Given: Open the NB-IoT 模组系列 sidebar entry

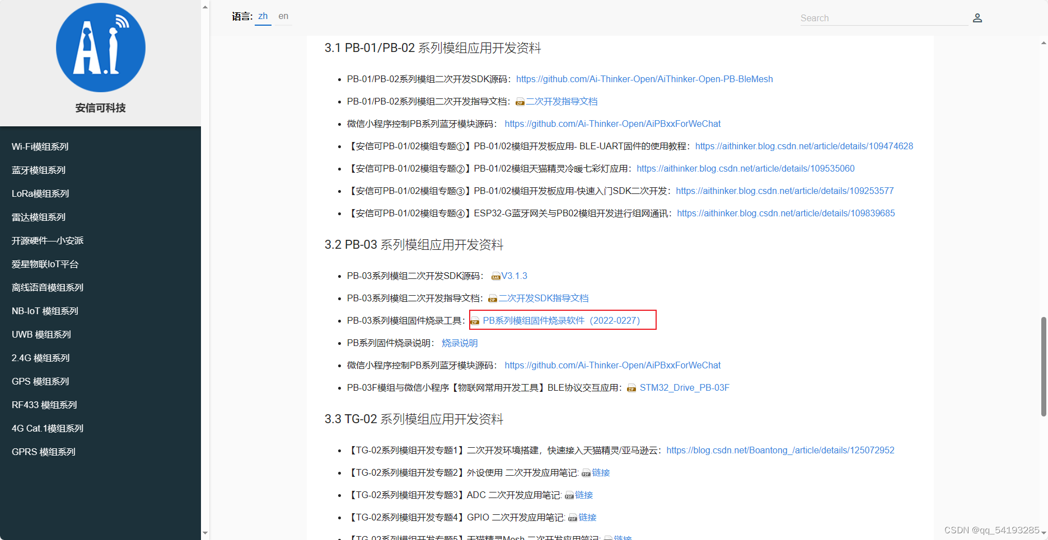Looking at the screenshot, I should click(x=44, y=311).
